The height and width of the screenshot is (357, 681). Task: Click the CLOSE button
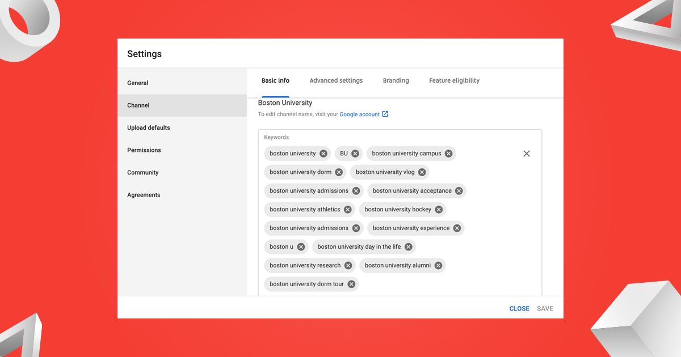point(519,308)
